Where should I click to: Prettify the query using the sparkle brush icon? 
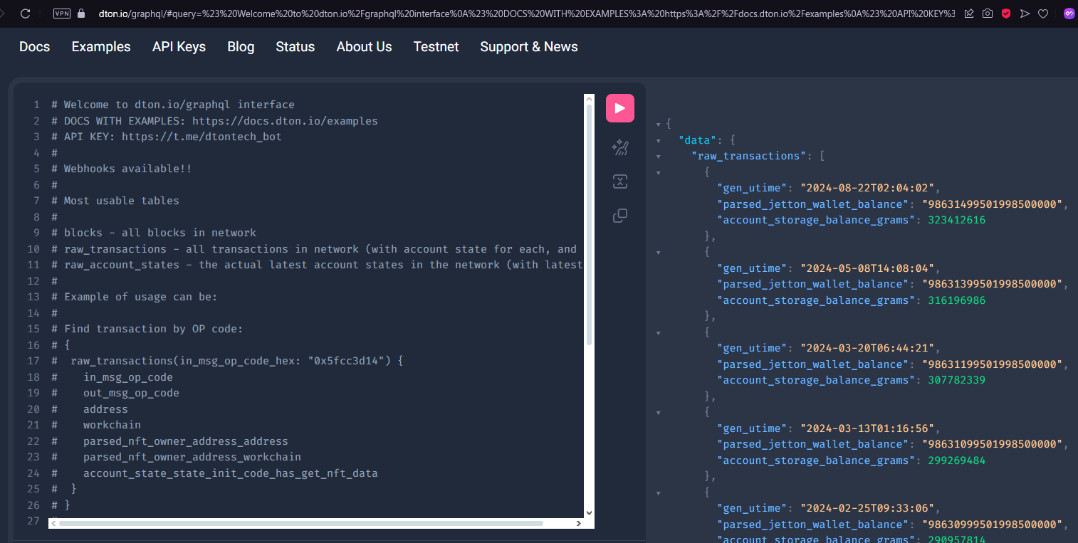coord(620,147)
